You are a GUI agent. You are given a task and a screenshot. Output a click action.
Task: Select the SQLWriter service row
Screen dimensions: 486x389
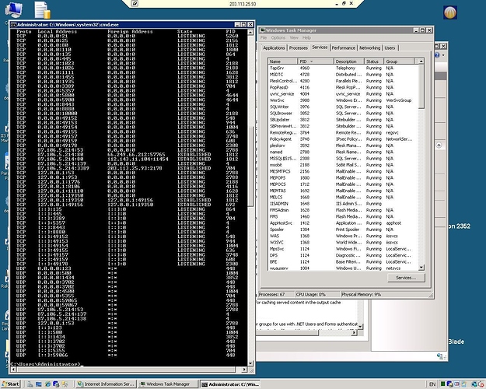(x=343, y=107)
